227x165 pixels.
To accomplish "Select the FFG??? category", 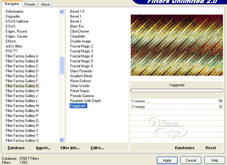I will (11, 51).
